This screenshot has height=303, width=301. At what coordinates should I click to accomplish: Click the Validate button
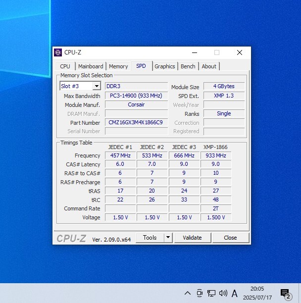[193, 238]
